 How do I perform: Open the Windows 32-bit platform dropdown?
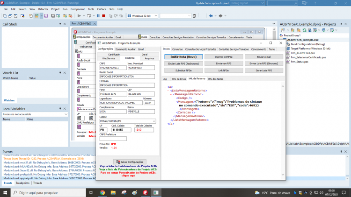142,16
